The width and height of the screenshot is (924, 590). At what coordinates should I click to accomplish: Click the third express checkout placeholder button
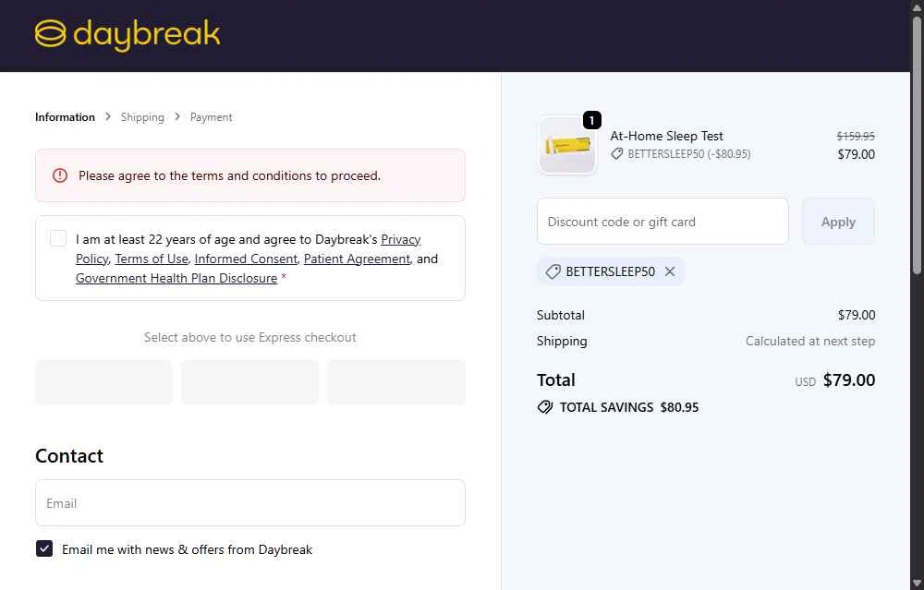pos(396,382)
